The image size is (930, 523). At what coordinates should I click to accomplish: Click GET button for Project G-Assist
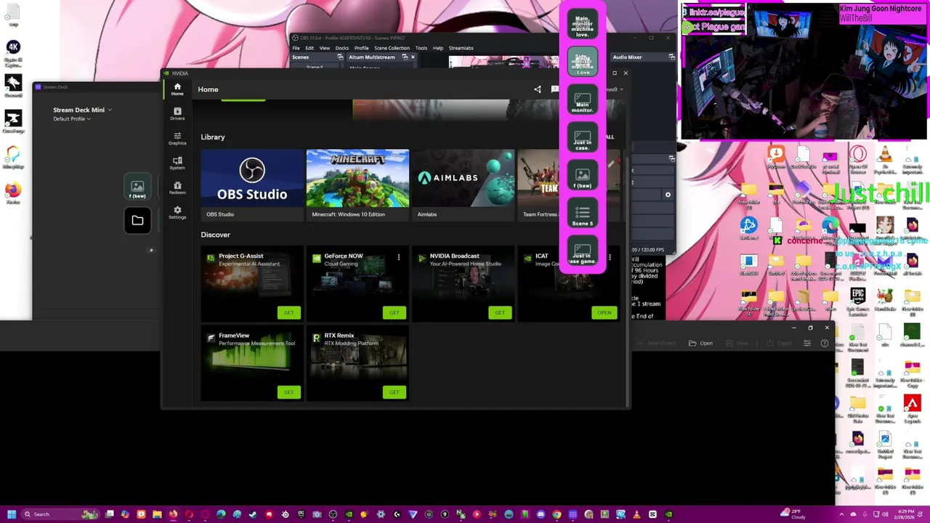pyautogui.click(x=288, y=312)
